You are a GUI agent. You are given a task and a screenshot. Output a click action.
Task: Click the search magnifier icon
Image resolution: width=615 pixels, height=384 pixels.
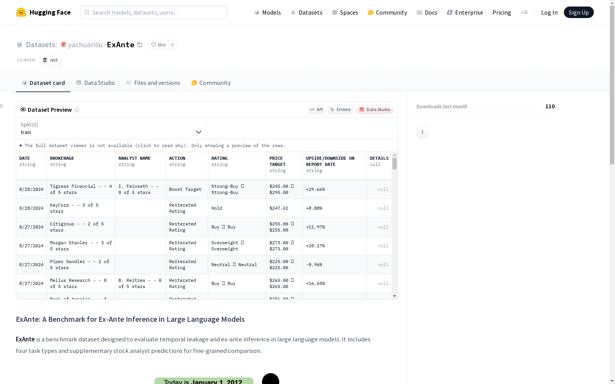pyautogui.click(x=87, y=12)
